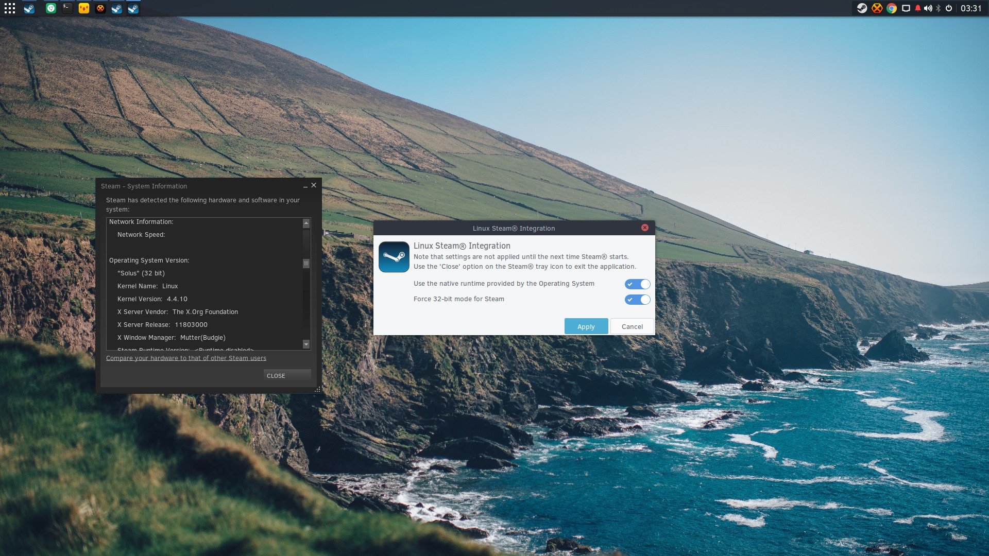Cancel the Linux Steam Integration dialog
This screenshot has width=989, height=556.
632,326
